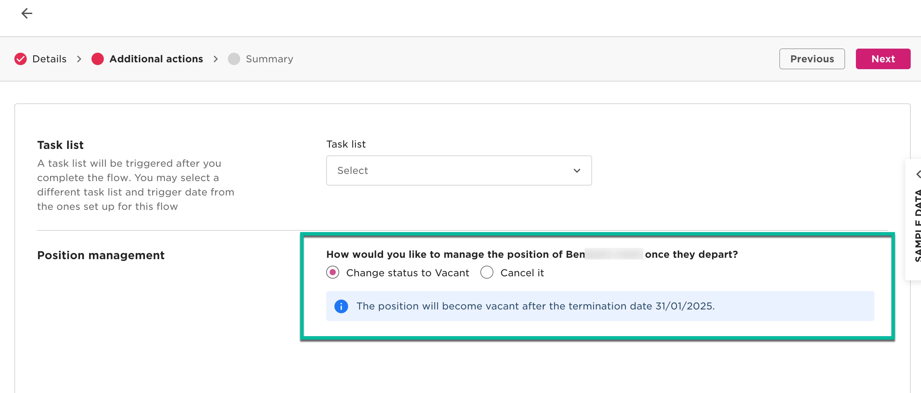Click the Position management heading

point(101,255)
